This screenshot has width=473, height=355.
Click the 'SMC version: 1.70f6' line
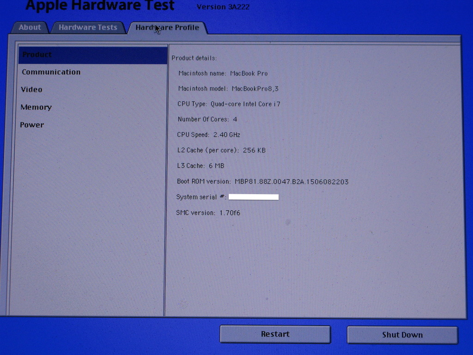pos(208,213)
